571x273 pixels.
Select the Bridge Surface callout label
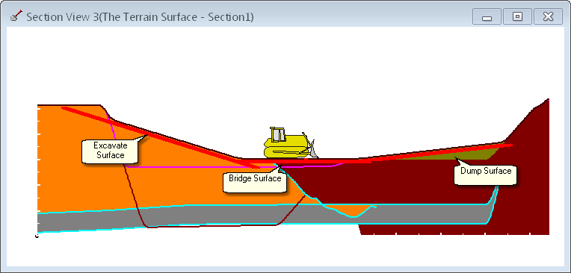[x=255, y=178]
